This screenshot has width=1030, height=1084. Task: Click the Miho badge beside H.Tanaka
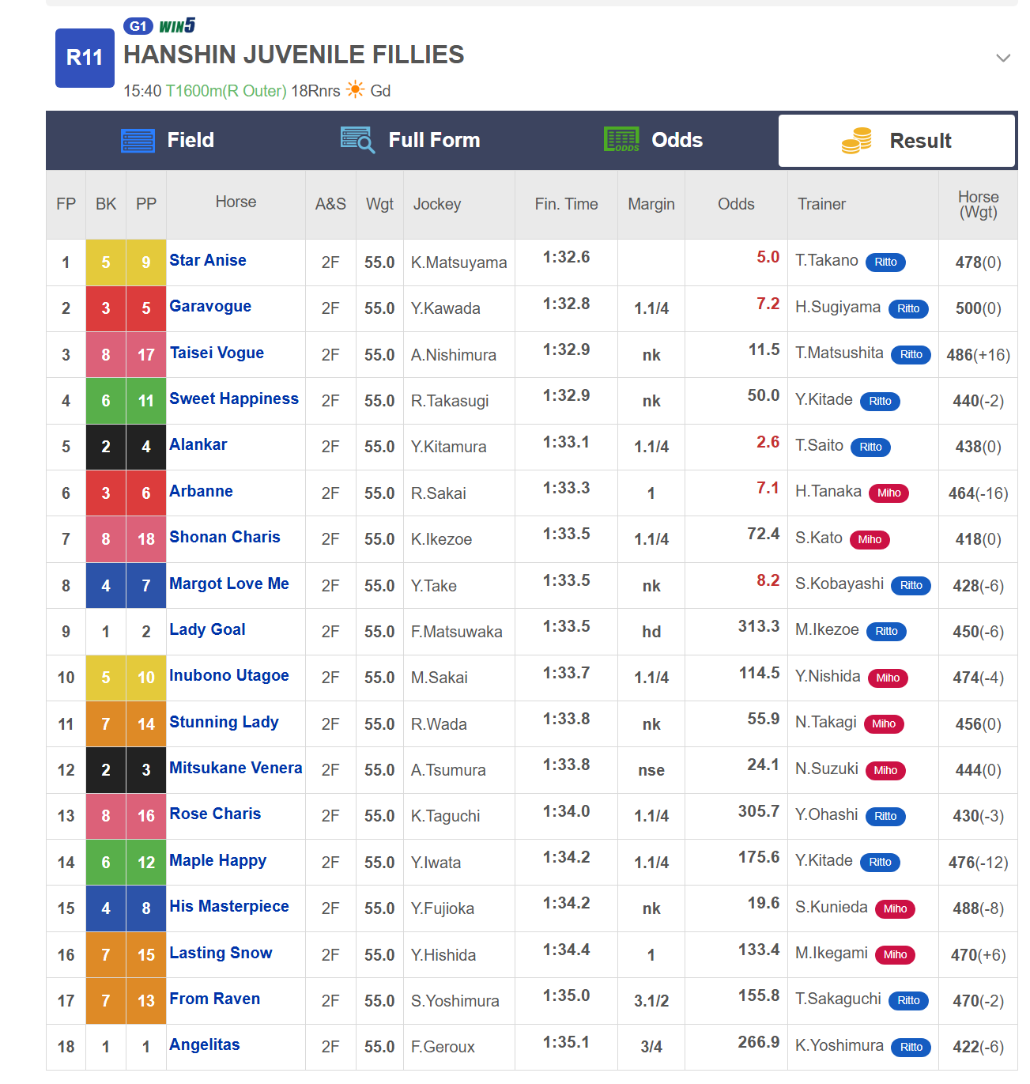point(889,493)
